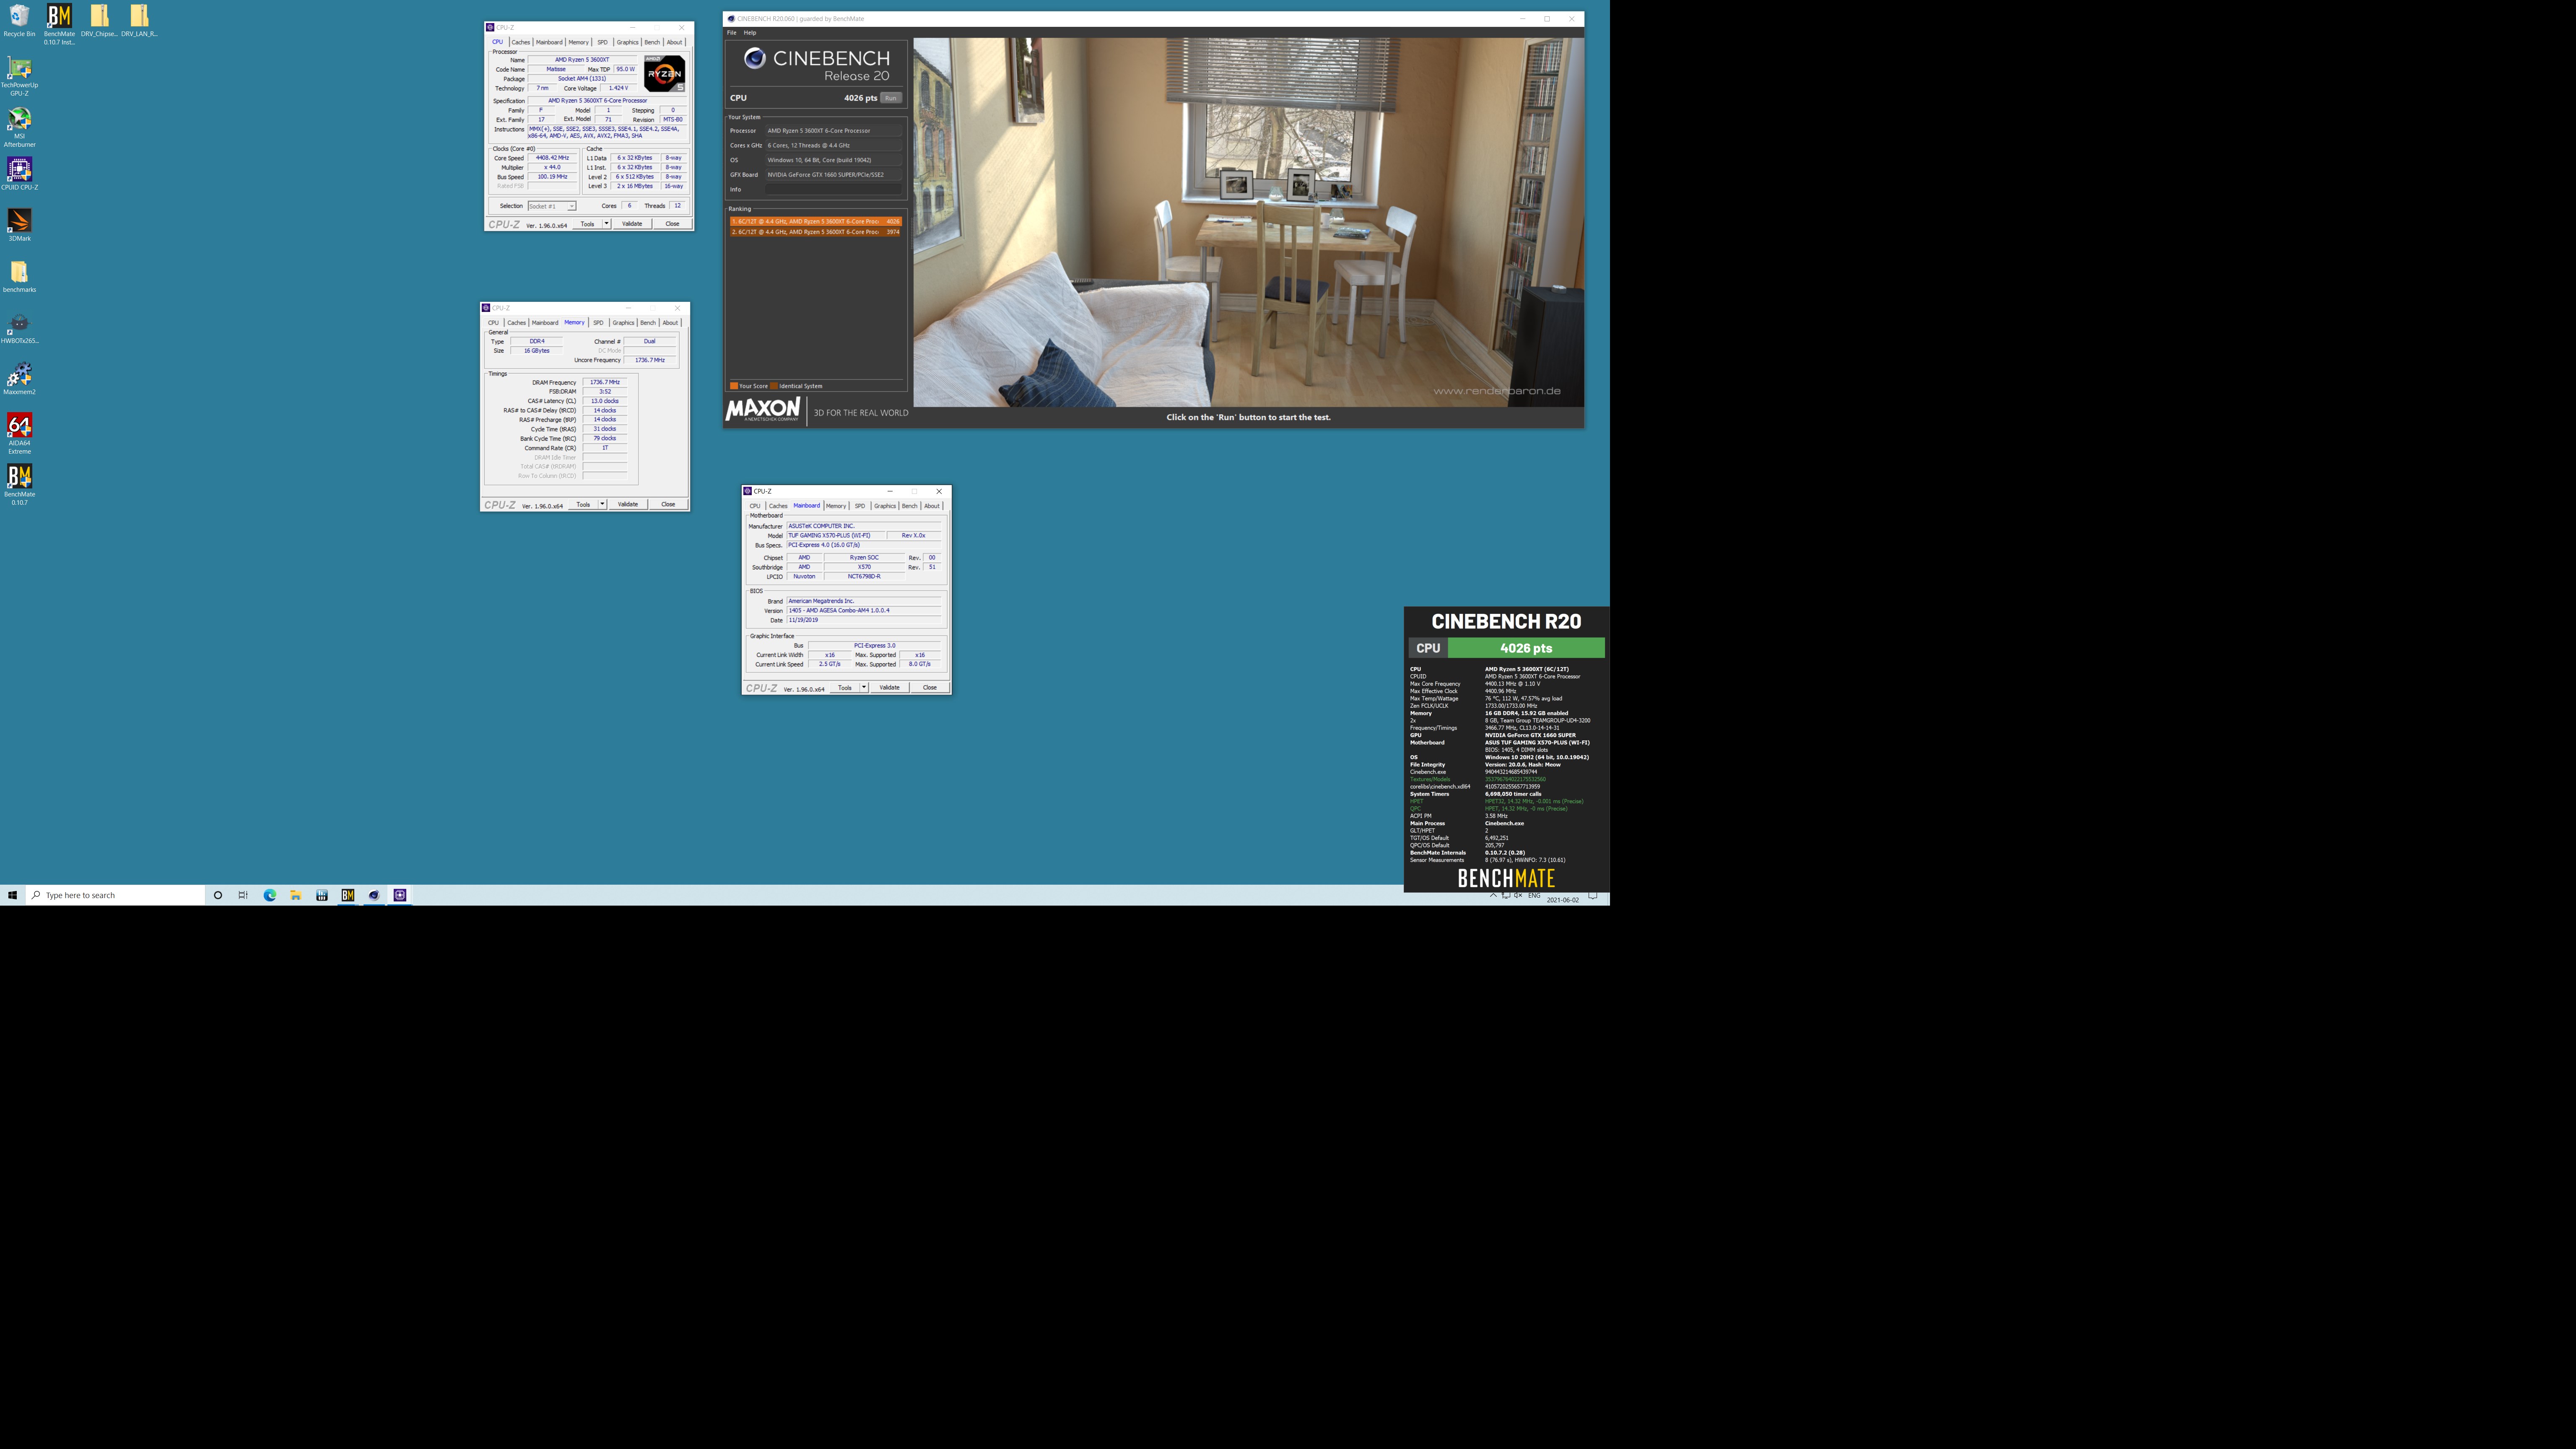Viewport: 2576px width, 1449px height.
Task: Click Validate in CPU-Z CPU window
Action: pos(632,224)
